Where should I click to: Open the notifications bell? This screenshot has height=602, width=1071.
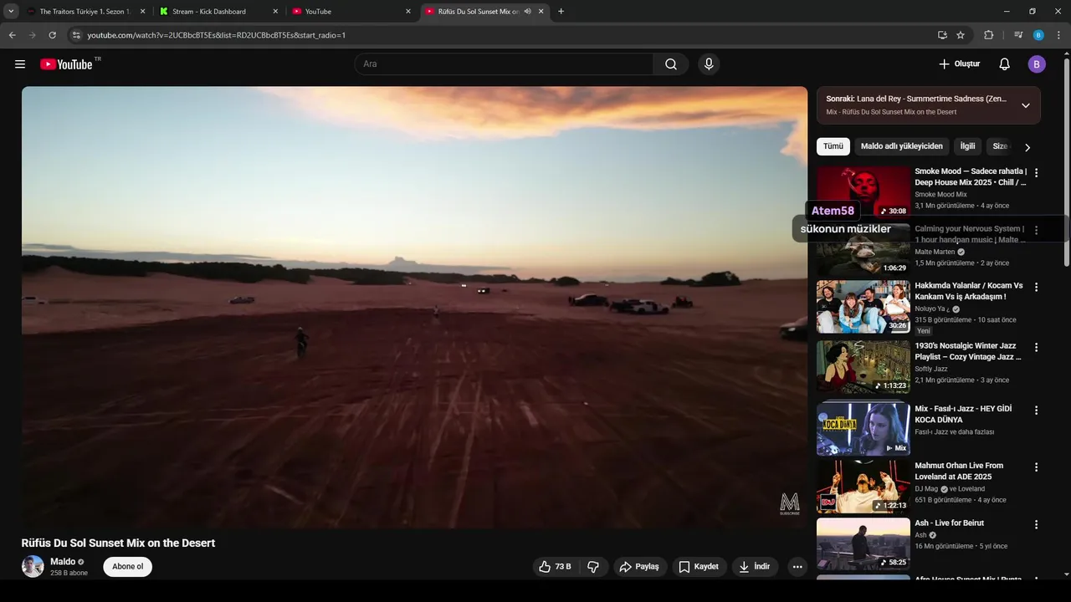tap(1005, 64)
